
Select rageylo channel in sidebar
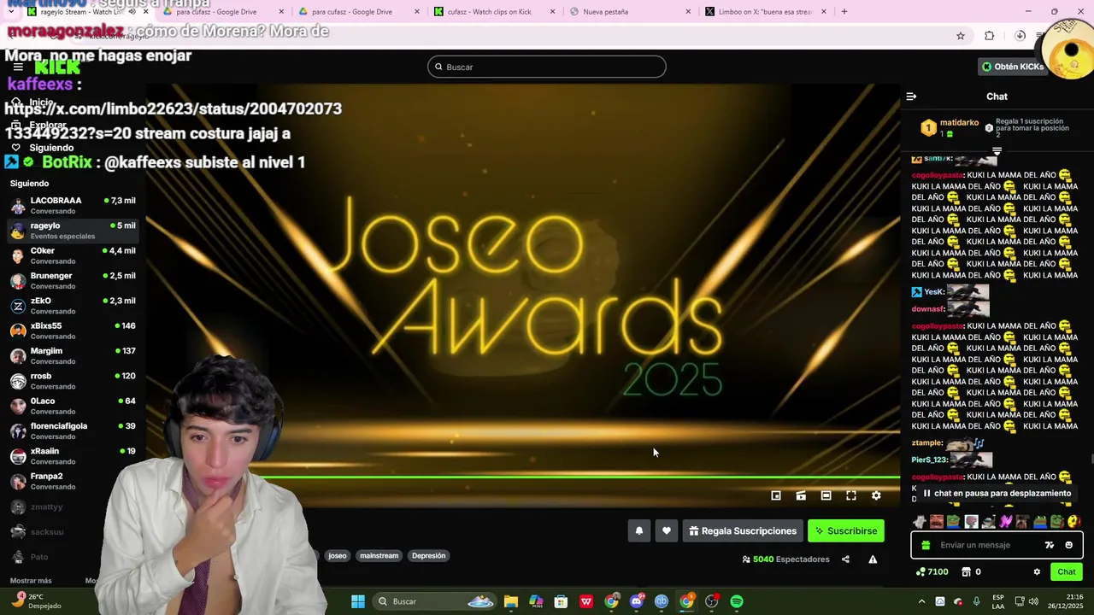(x=73, y=231)
